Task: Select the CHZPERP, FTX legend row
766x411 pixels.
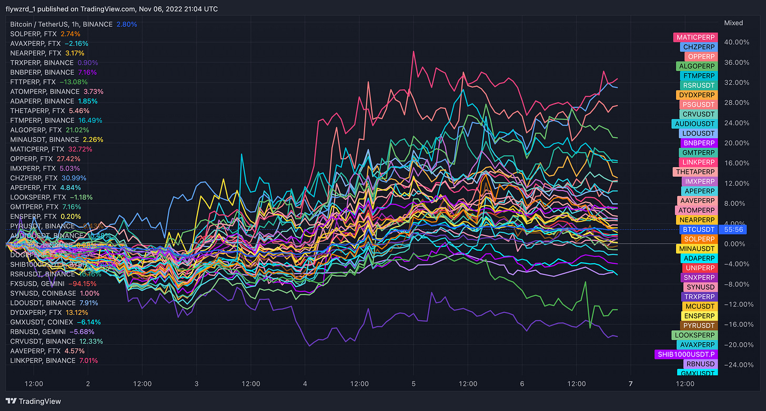Action: tap(48, 178)
